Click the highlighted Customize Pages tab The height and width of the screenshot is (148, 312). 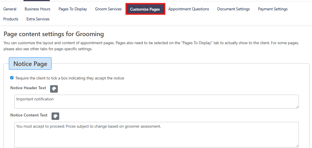coord(145,9)
